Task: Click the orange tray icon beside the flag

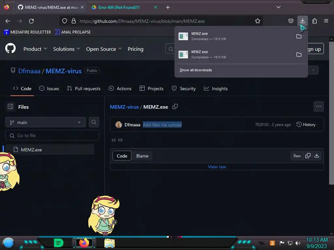Action: point(272,243)
